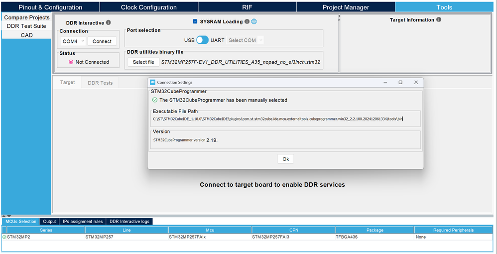Click the green check icon in Connection Settings
The height and width of the screenshot is (254, 497).
point(155,100)
